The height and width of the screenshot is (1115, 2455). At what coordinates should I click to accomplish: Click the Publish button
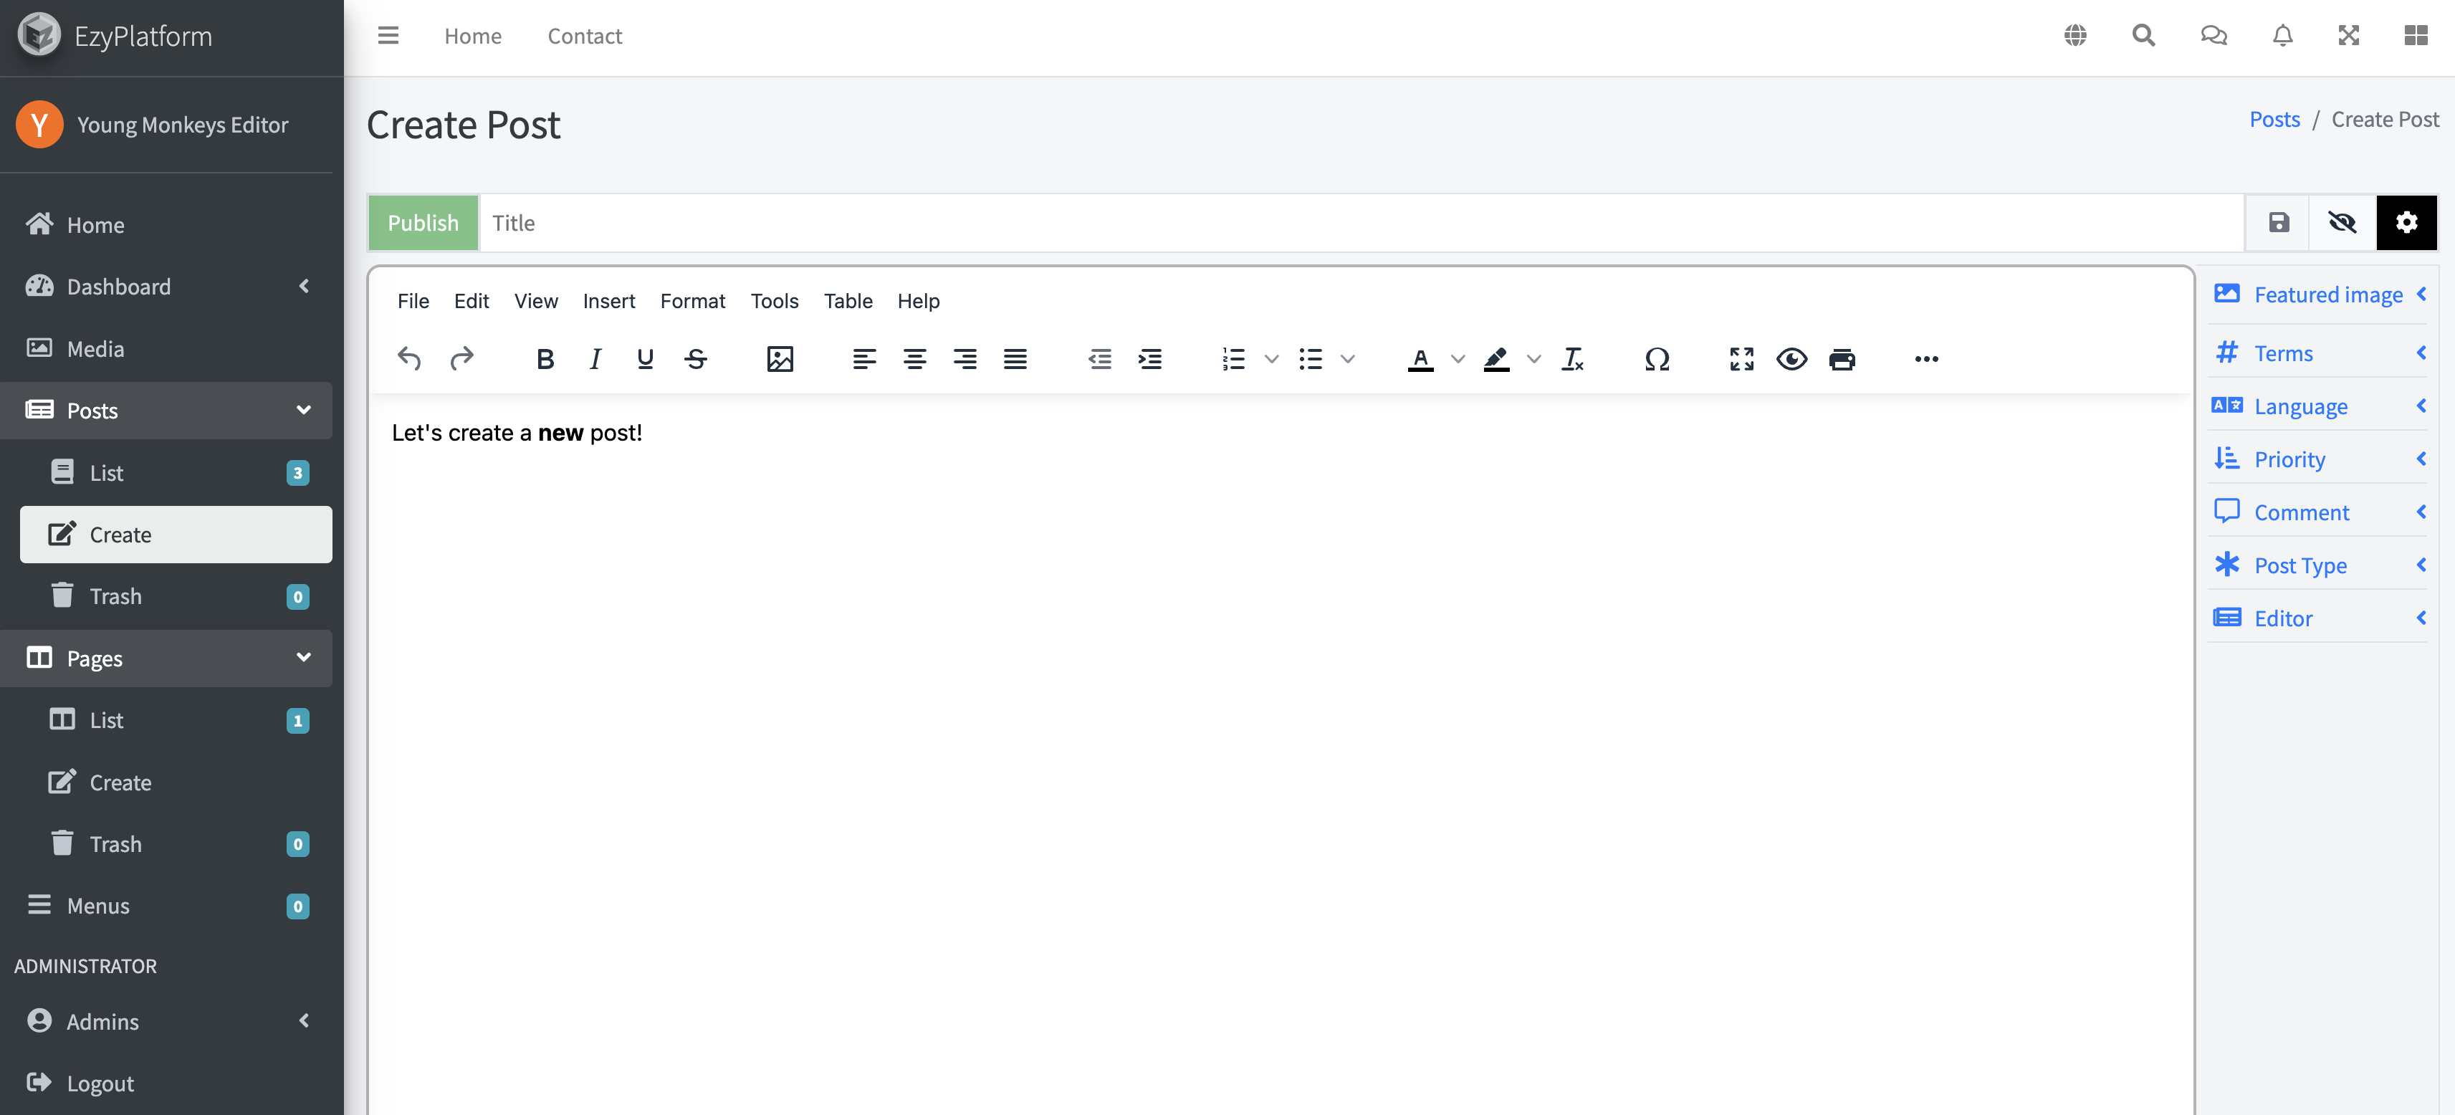point(424,221)
